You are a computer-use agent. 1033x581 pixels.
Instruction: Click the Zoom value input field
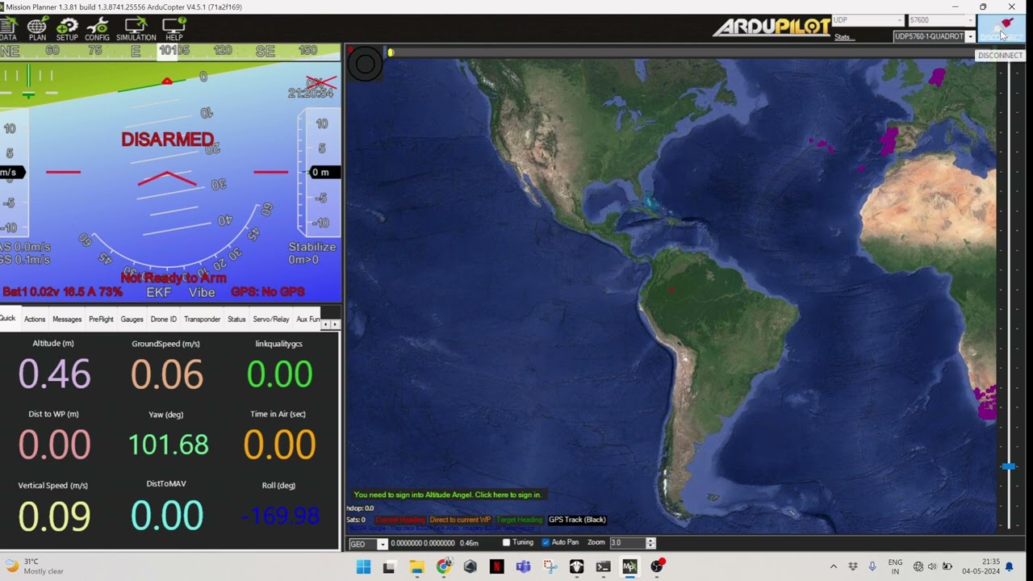[627, 543]
